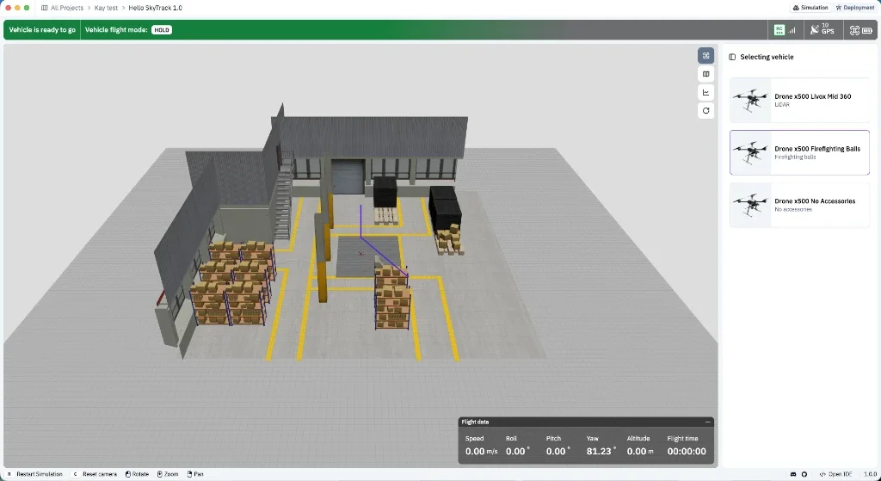Click the 'Selecting vehicle' heading
Viewport: 881px width, 481px height.
pos(767,57)
